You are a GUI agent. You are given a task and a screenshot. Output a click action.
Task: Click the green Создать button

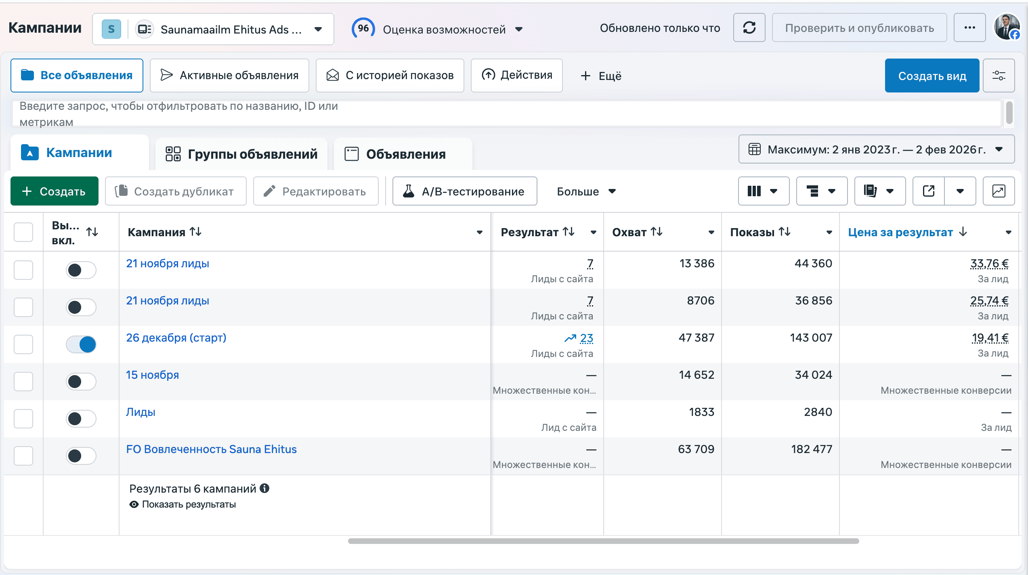coord(55,191)
